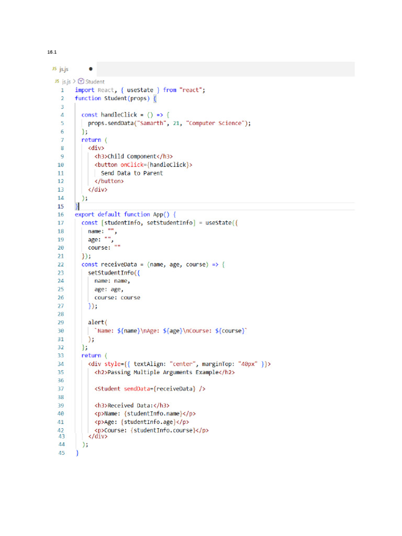Screen dimensions: 402x536
Task: Click the closing brace on line 45
Action: click(x=77, y=453)
